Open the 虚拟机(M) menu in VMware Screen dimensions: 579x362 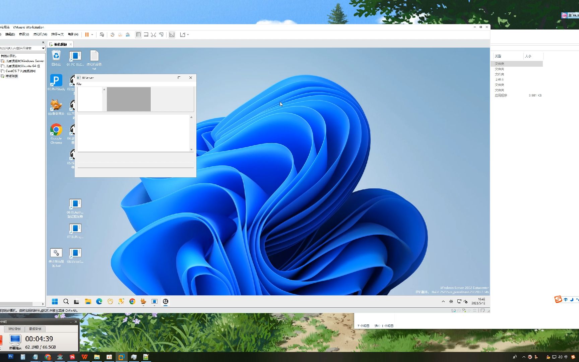pos(40,34)
